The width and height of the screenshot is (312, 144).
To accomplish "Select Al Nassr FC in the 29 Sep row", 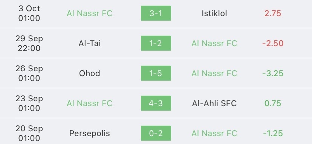I will pos(214,43).
